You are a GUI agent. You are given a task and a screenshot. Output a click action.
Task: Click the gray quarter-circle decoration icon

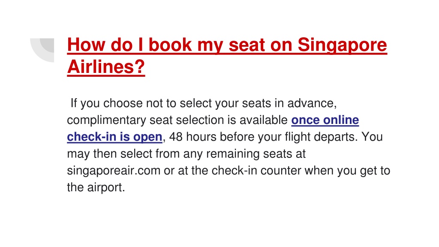(x=42, y=50)
